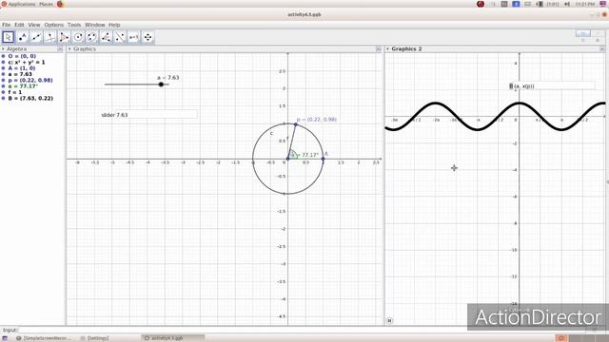Image resolution: width=609 pixels, height=342 pixels.
Task: Click the show desktop icon in taskbar
Action: tap(5, 338)
